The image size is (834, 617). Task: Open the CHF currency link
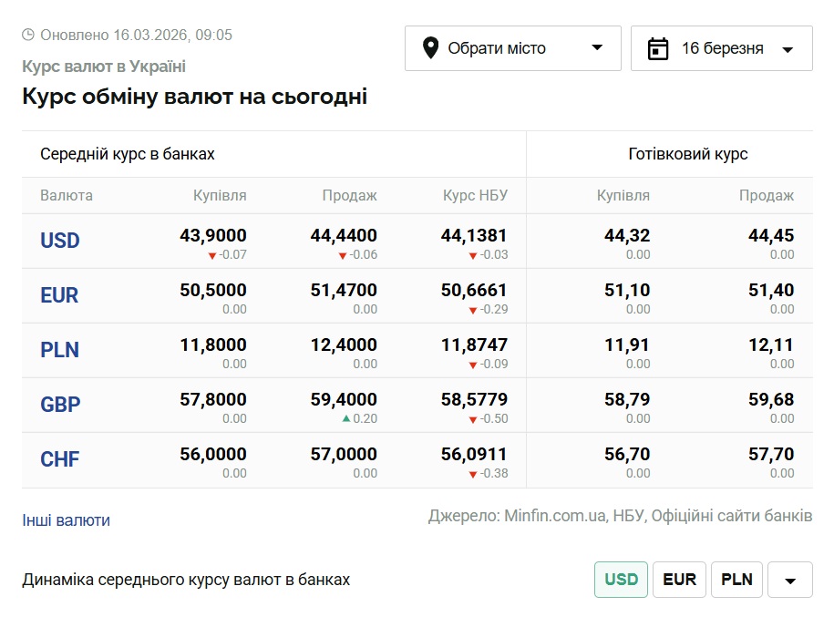click(59, 459)
